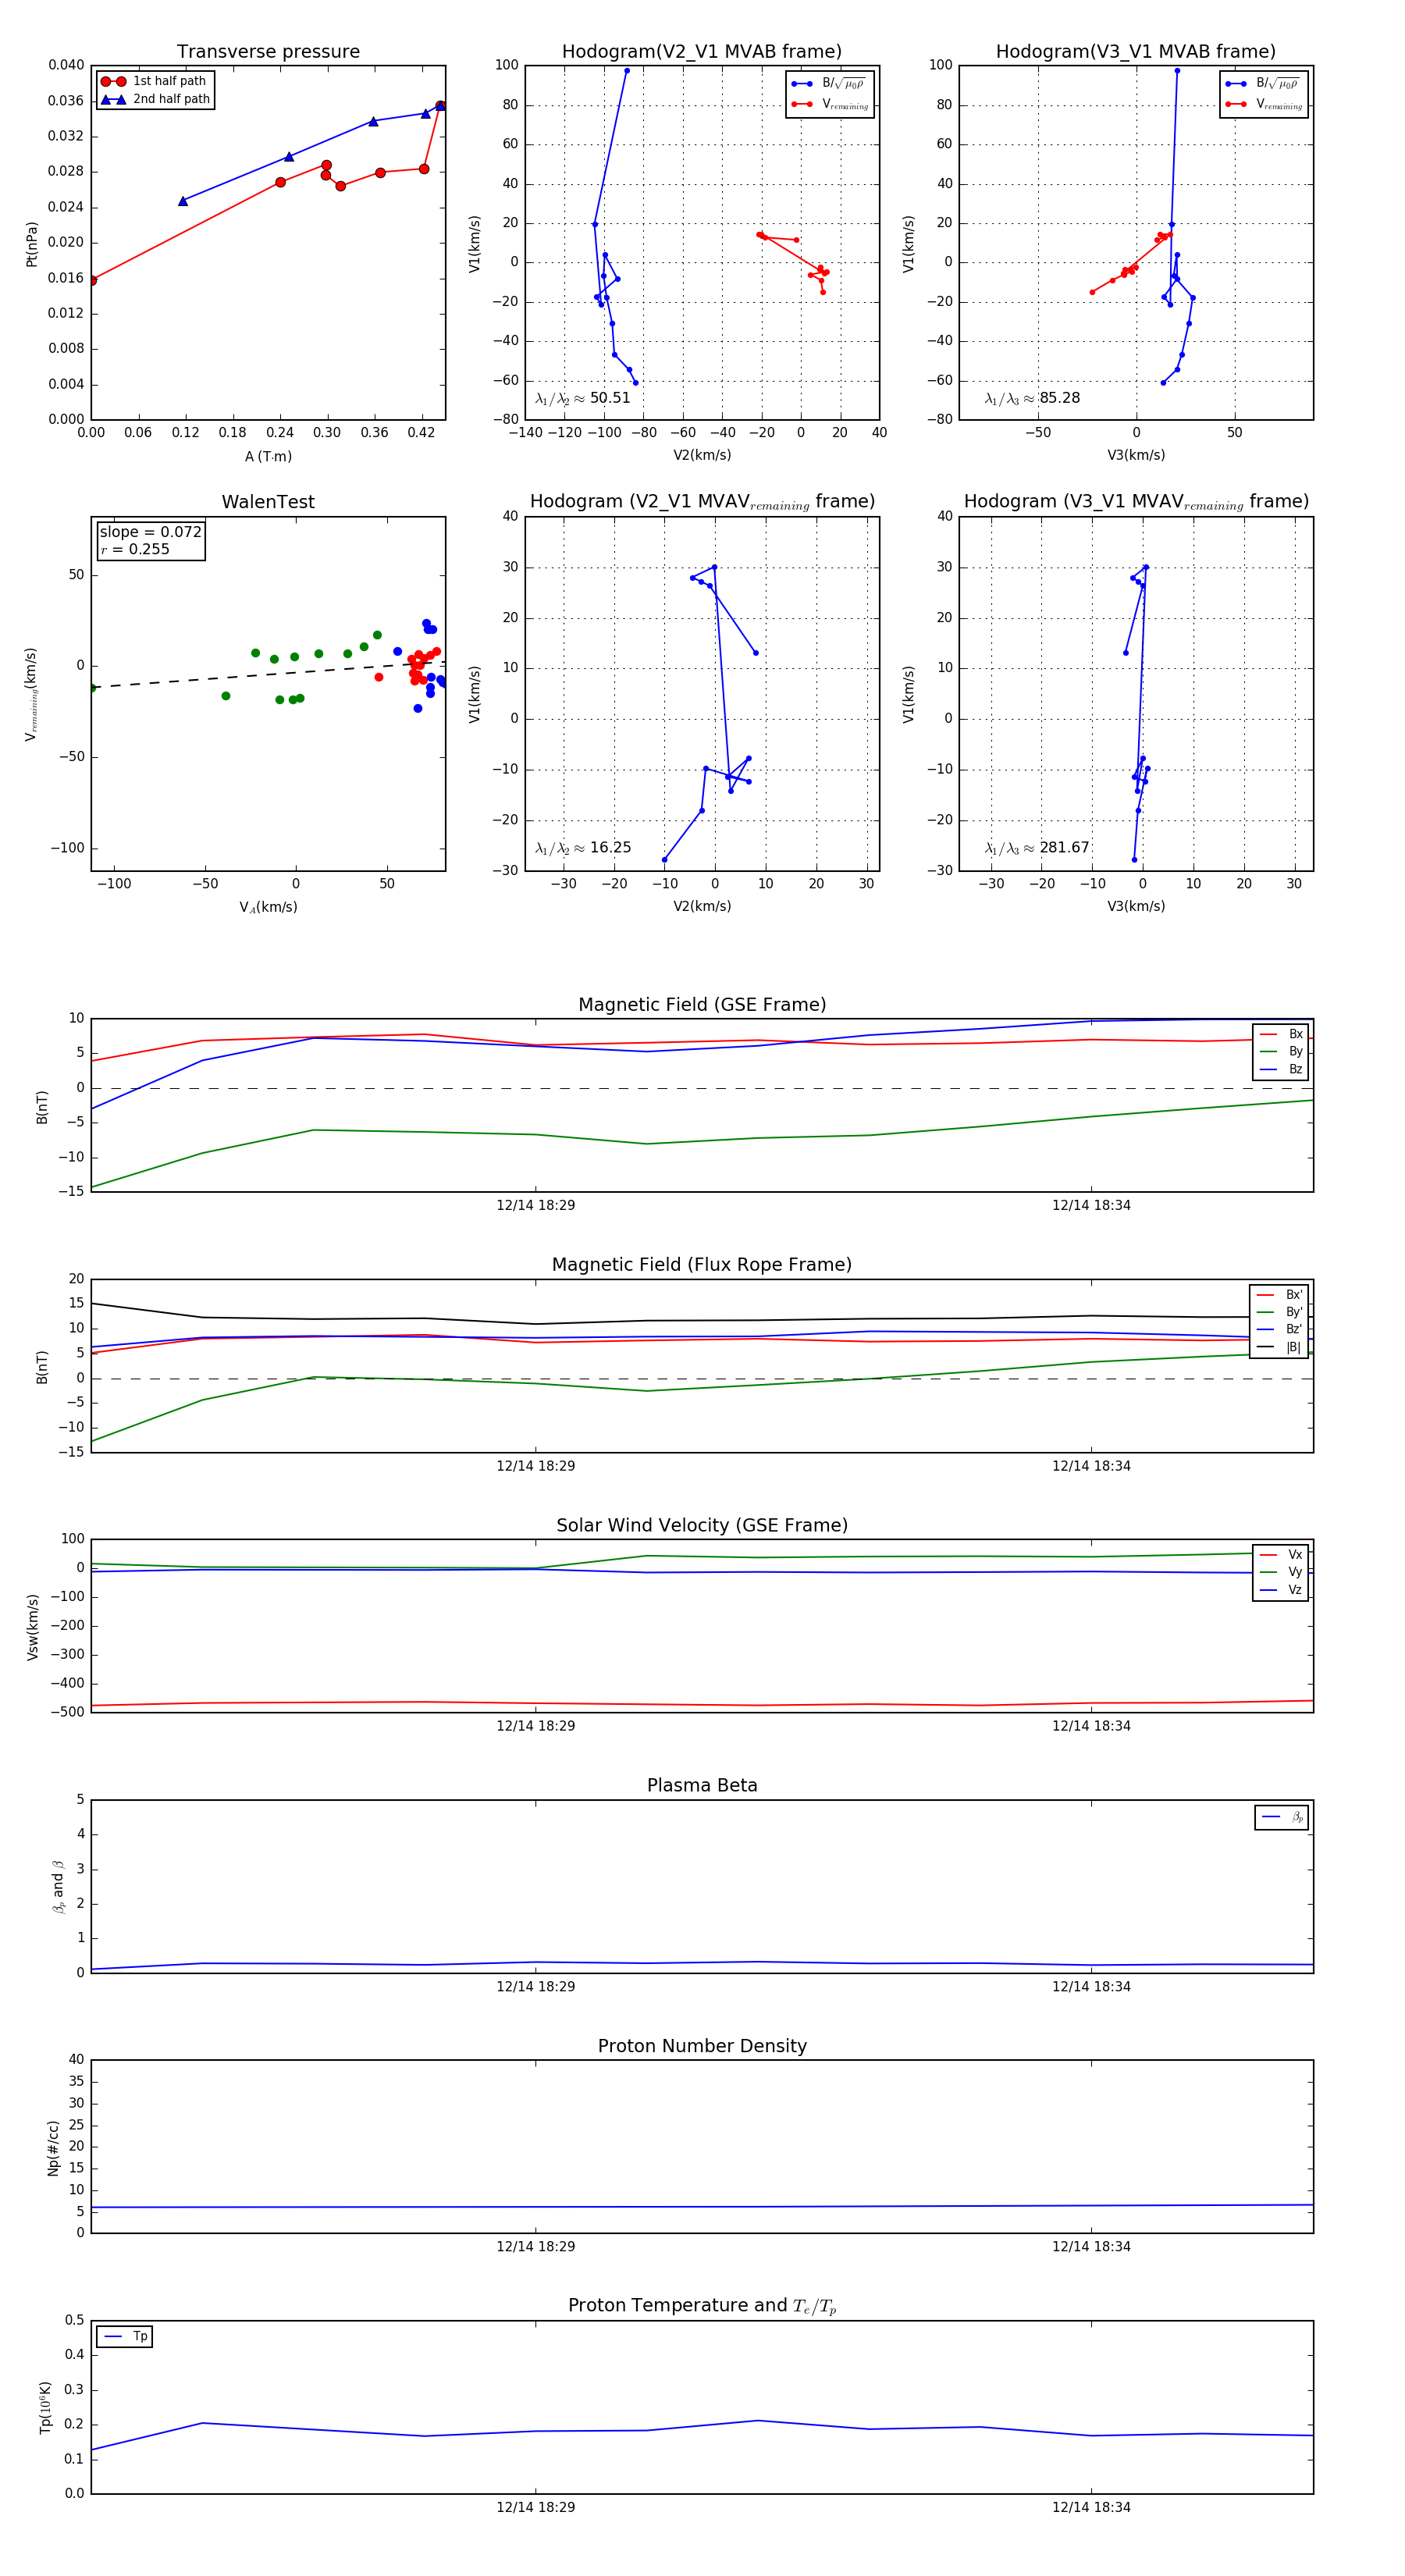
Task: Click the 'Plasma Beta' plot title
Action: point(702,1786)
